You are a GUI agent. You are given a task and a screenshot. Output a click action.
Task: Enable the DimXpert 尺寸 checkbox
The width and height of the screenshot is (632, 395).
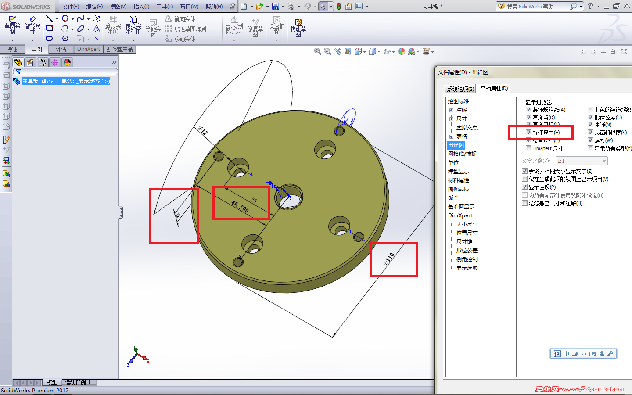click(529, 148)
